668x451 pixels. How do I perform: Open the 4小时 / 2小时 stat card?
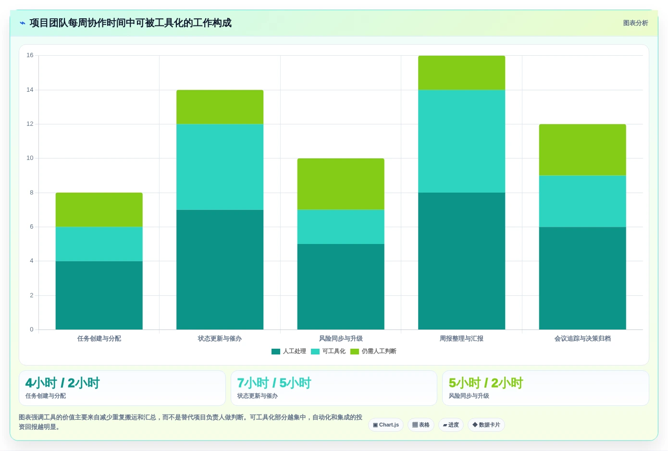tap(122, 388)
